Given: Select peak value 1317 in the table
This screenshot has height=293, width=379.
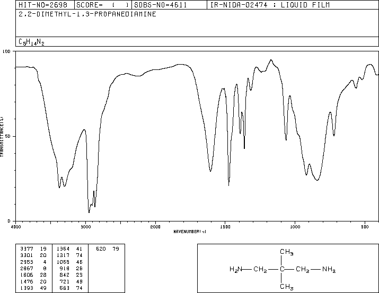Looking at the screenshot, I should (63, 255).
